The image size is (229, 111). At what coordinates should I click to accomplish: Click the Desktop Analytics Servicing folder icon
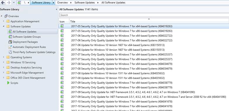(x=8, y=68)
